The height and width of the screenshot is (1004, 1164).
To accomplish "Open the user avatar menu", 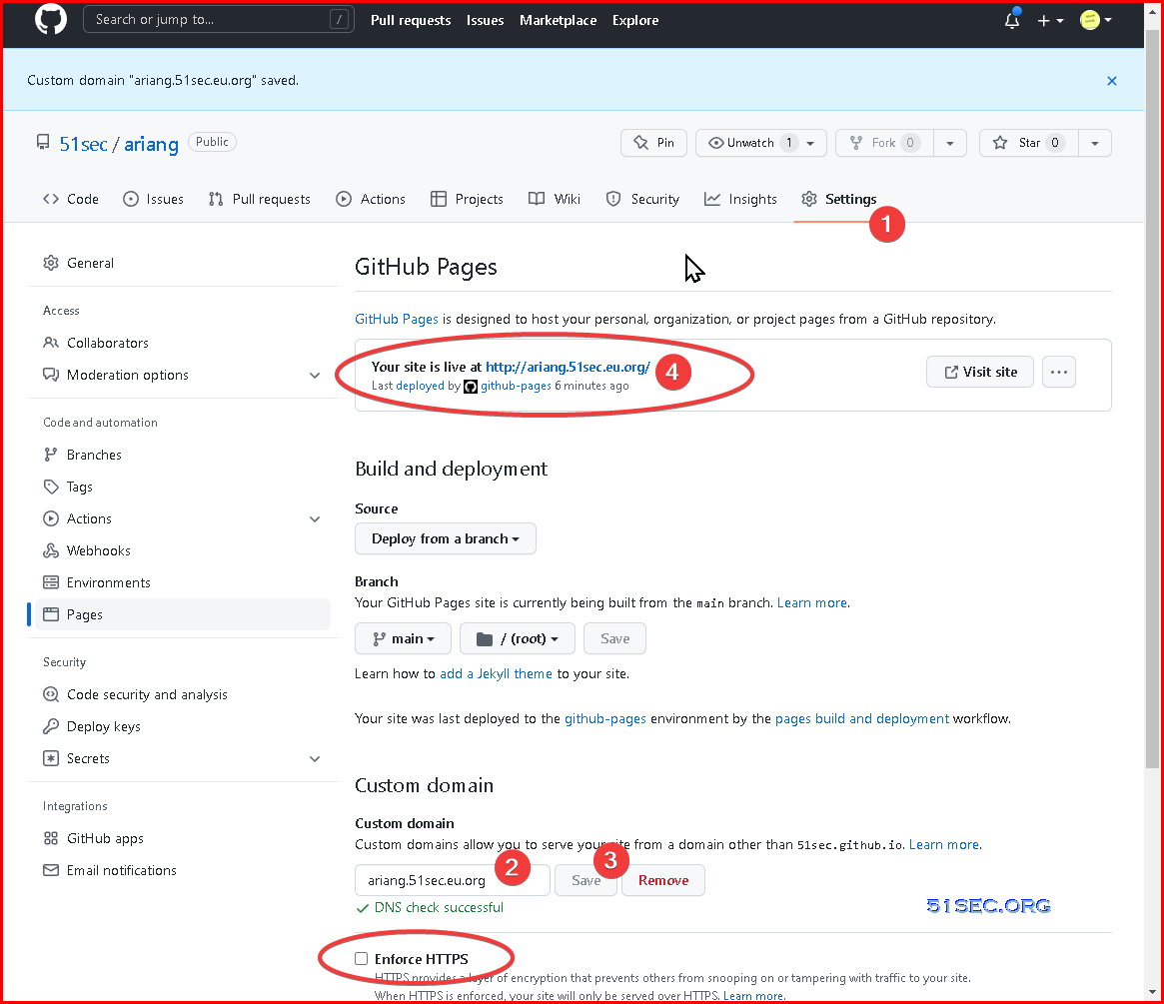I will [1096, 20].
